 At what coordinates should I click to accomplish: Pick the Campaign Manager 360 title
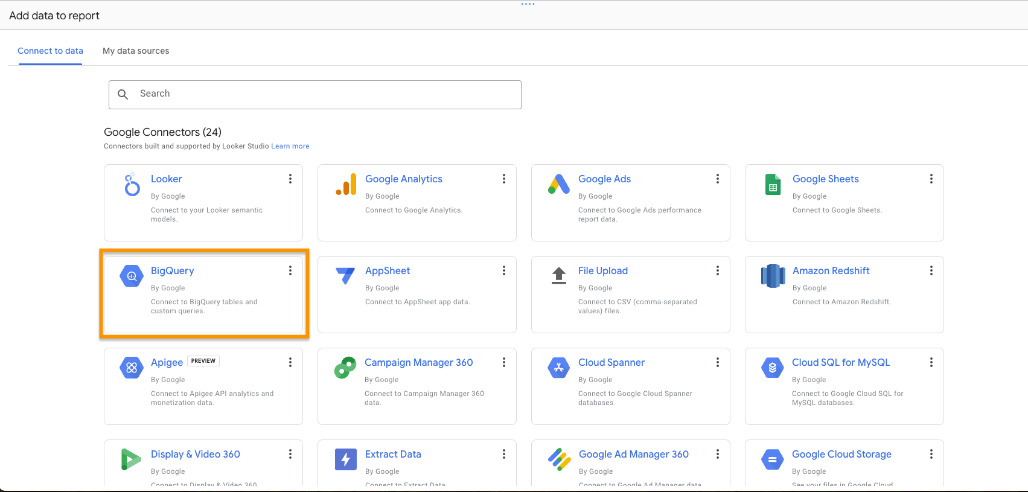click(x=419, y=362)
